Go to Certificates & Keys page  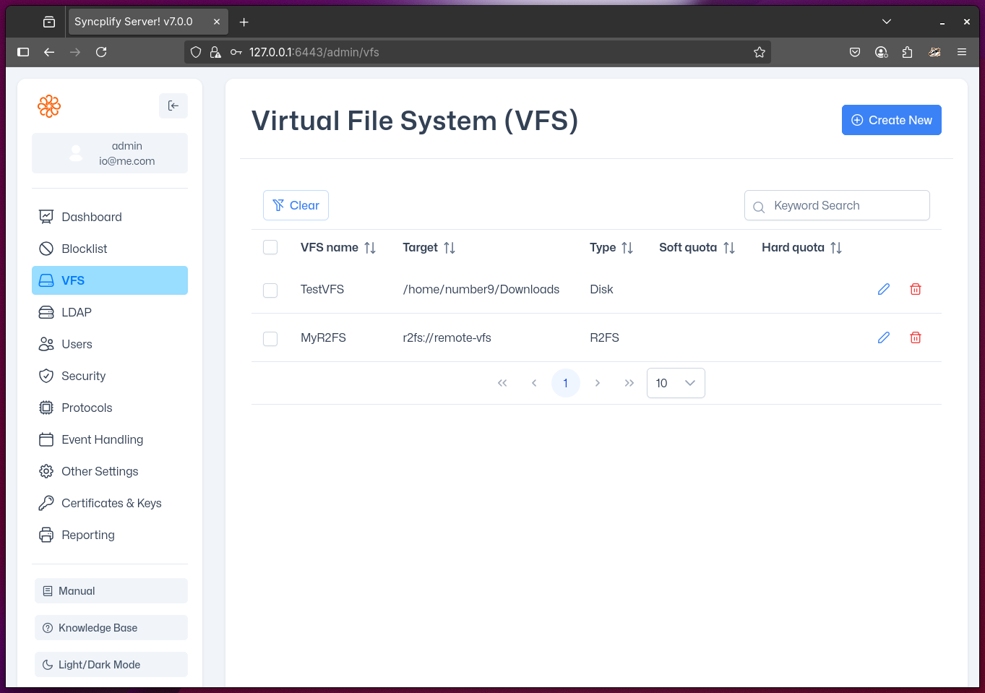click(111, 503)
